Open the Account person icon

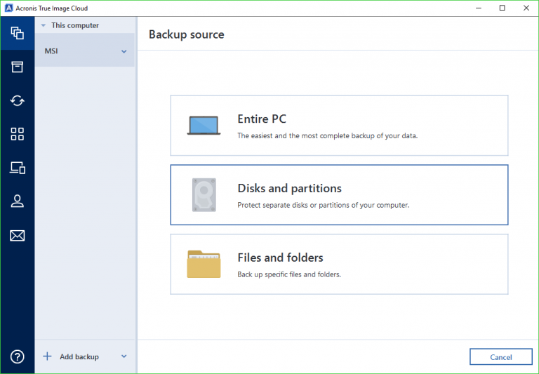coord(17,201)
